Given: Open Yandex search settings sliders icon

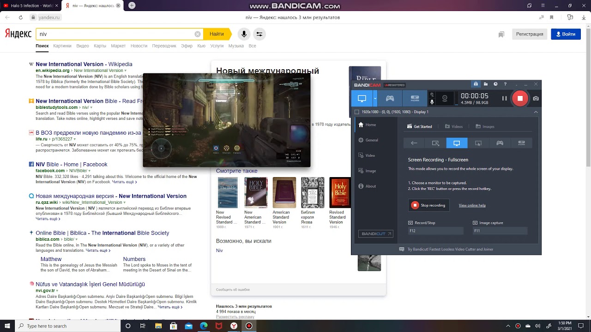Looking at the screenshot, I should tap(259, 34).
